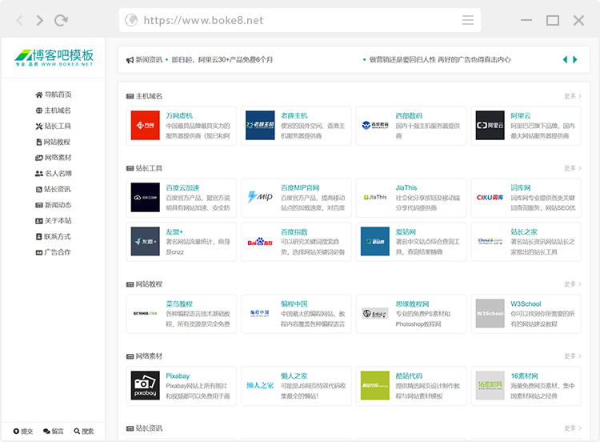Minimize the browser window
Screen dimensions: 600x442
click(526, 20)
